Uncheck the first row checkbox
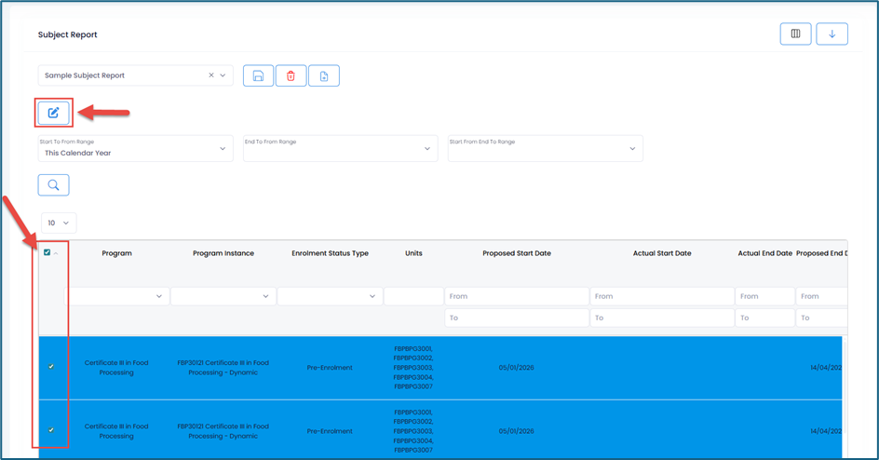The image size is (879, 460). tap(51, 367)
